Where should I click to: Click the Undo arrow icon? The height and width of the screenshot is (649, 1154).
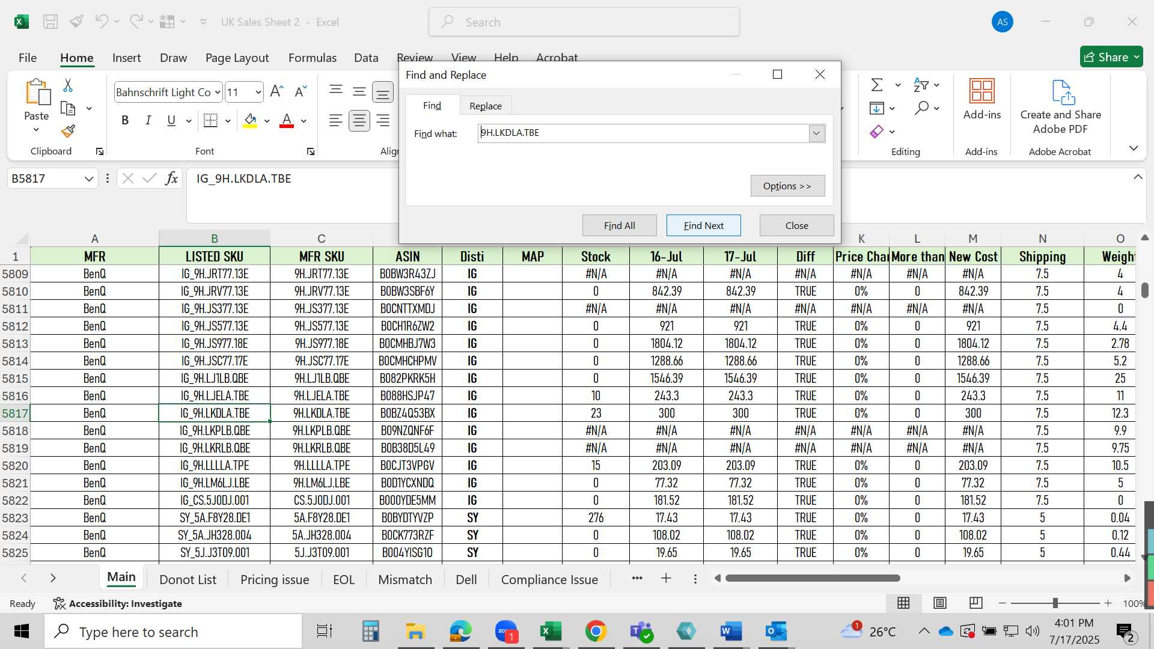point(101,22)
